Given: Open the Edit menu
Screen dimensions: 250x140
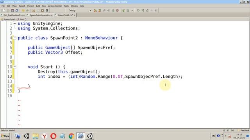Looking at the screenshot, I should point(9,6).
